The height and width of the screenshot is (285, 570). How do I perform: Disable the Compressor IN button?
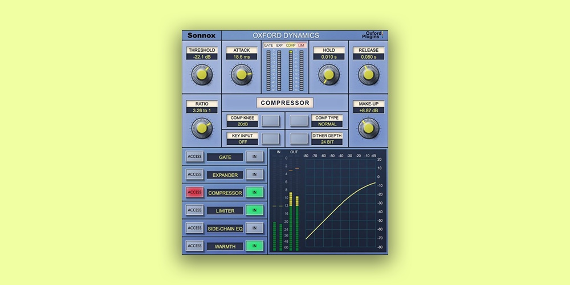coord(254,193)
